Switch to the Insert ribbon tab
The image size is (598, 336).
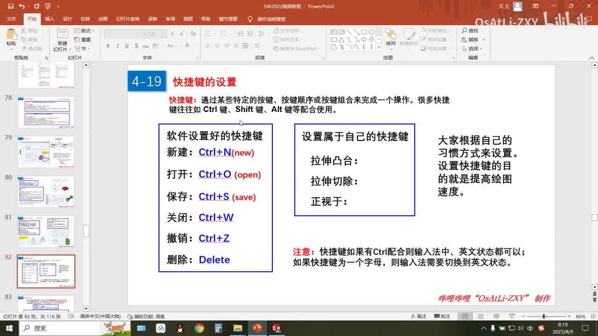click(x=50, y=19)
